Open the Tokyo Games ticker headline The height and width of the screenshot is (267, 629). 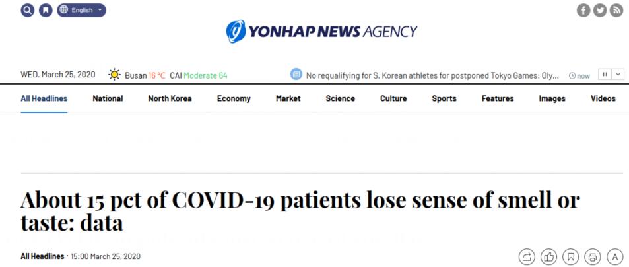click(432, 75)
